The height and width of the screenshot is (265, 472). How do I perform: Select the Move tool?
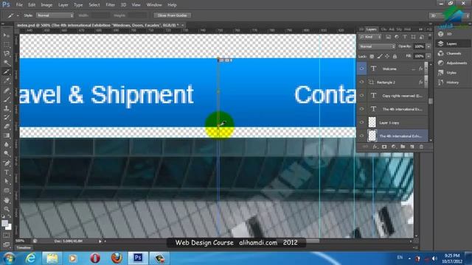pos(7,35)
